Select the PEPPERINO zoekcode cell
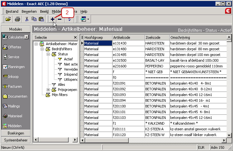Viewport: 233px width, 151px height. (157, 66)
